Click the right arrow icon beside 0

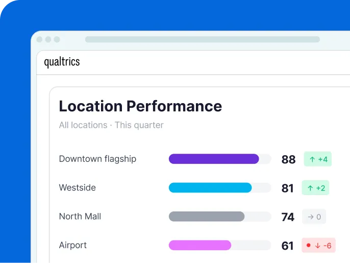point(311,217)
